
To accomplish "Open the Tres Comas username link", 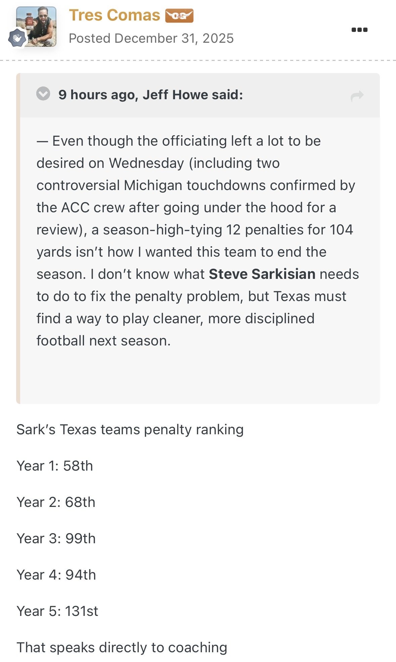I will tap(115, 15).
